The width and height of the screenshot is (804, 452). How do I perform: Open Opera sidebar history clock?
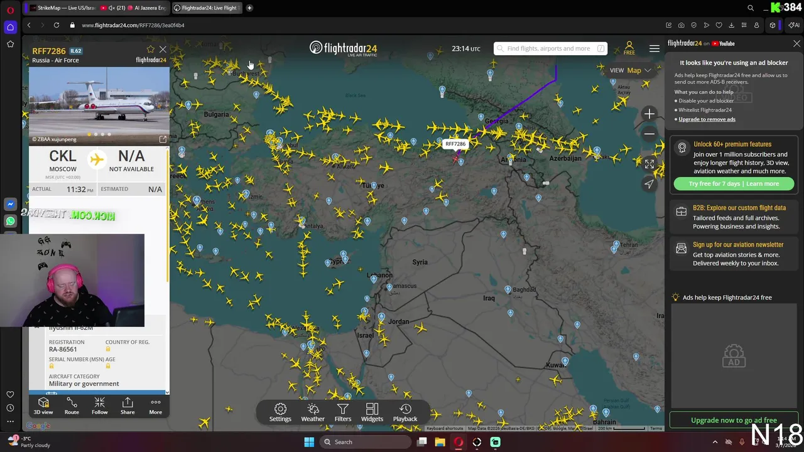point(10,407)
